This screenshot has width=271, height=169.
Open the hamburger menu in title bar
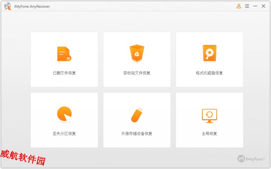pos(247,6)
